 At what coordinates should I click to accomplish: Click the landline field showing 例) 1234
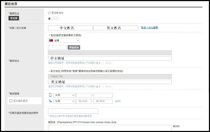click(x=84, y=101)
